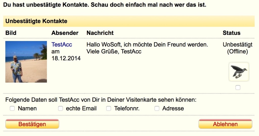Tick the checkbox below the pigeon icon
This screenshot has width=259, height=136.
[238, 87]
